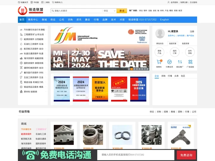Click the 发布信息 link in user panel
The width and height of the screenshot is (215, 161).
tap(181, 35)
